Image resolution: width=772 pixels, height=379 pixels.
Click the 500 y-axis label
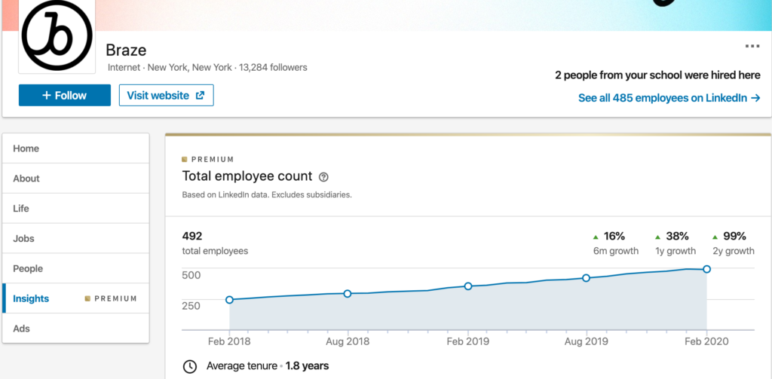point(191,275)
